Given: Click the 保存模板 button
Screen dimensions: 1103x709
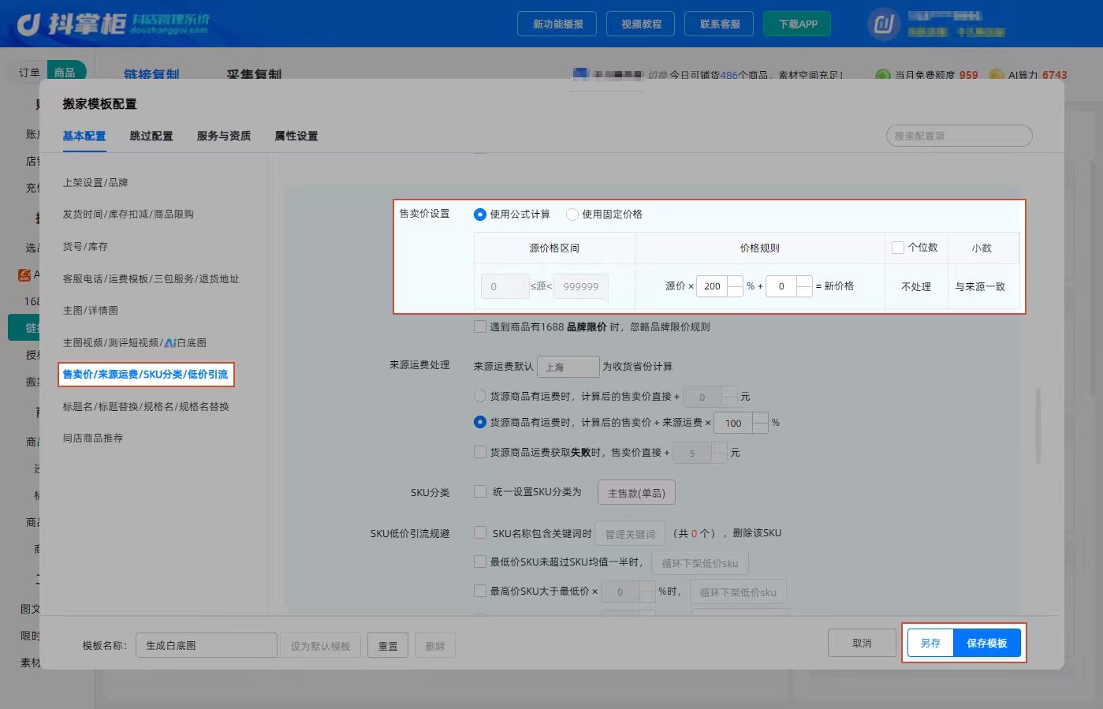Looking at the screenshot, I should 987,644.
